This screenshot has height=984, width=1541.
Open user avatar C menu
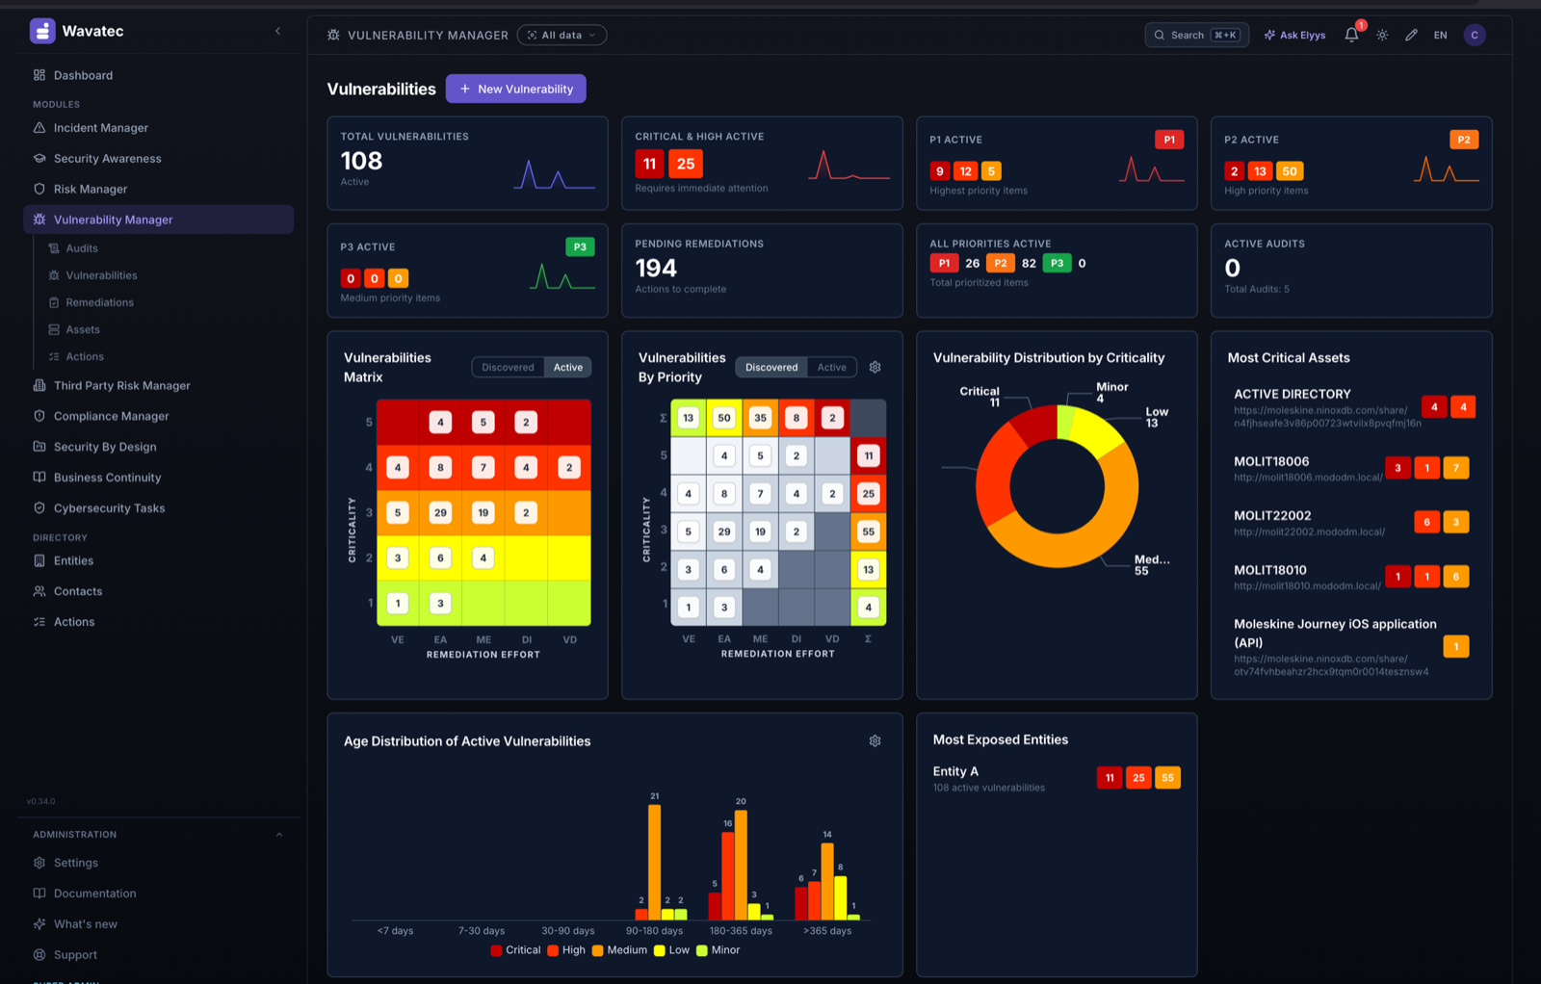pos(1475,35)
